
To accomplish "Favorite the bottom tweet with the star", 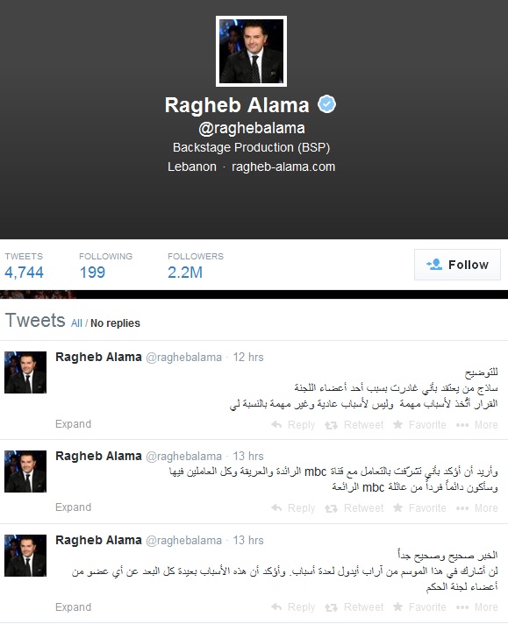I will coord(397,606).
